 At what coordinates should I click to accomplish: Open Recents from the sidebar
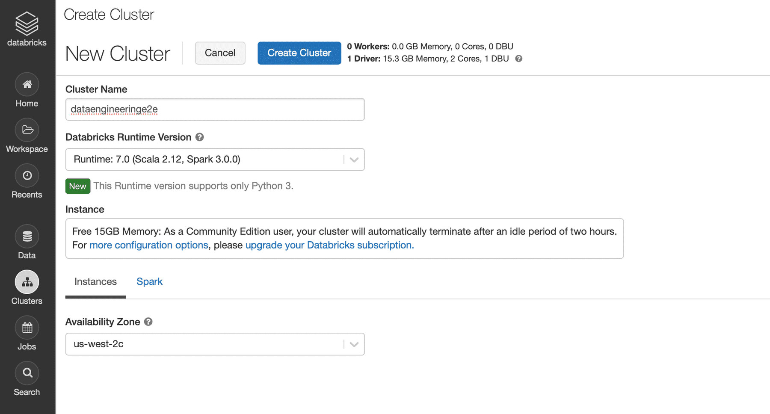click(x=27, y=176)
